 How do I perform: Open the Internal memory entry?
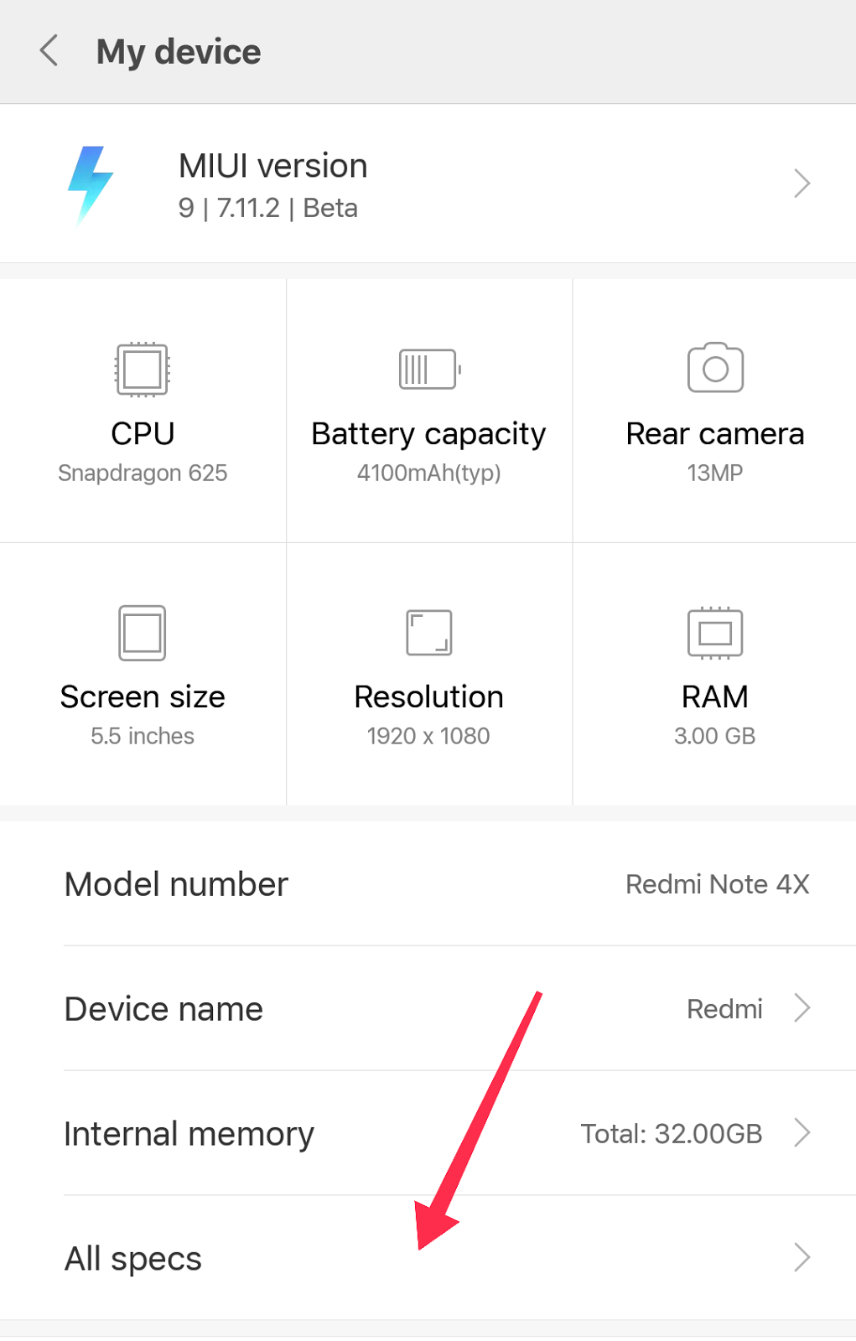189,1134
